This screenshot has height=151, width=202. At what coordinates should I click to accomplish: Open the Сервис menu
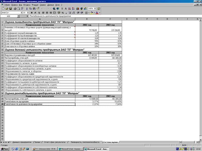coord(43,5)
